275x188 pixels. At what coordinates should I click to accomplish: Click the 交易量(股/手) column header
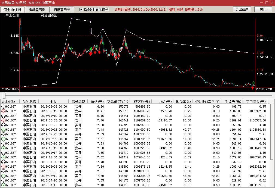coord(118,102)
